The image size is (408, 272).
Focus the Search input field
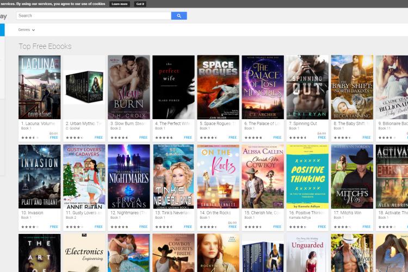[94, 16]
